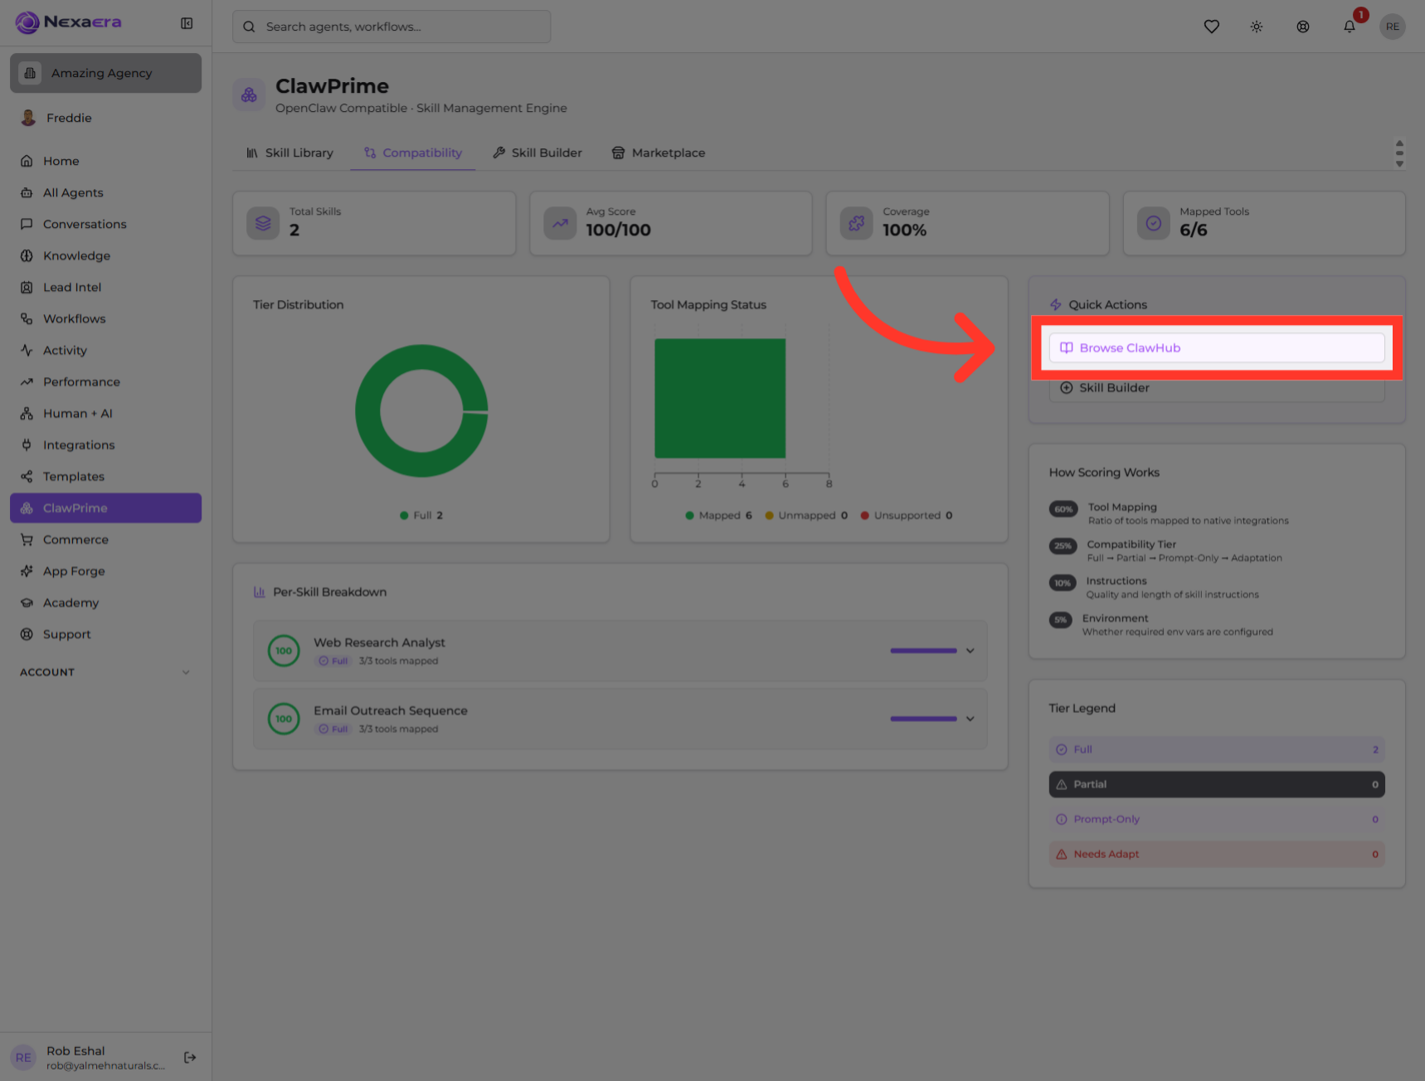
Task: Switch to Skill Builder tab
Action: tap(537, 153)
